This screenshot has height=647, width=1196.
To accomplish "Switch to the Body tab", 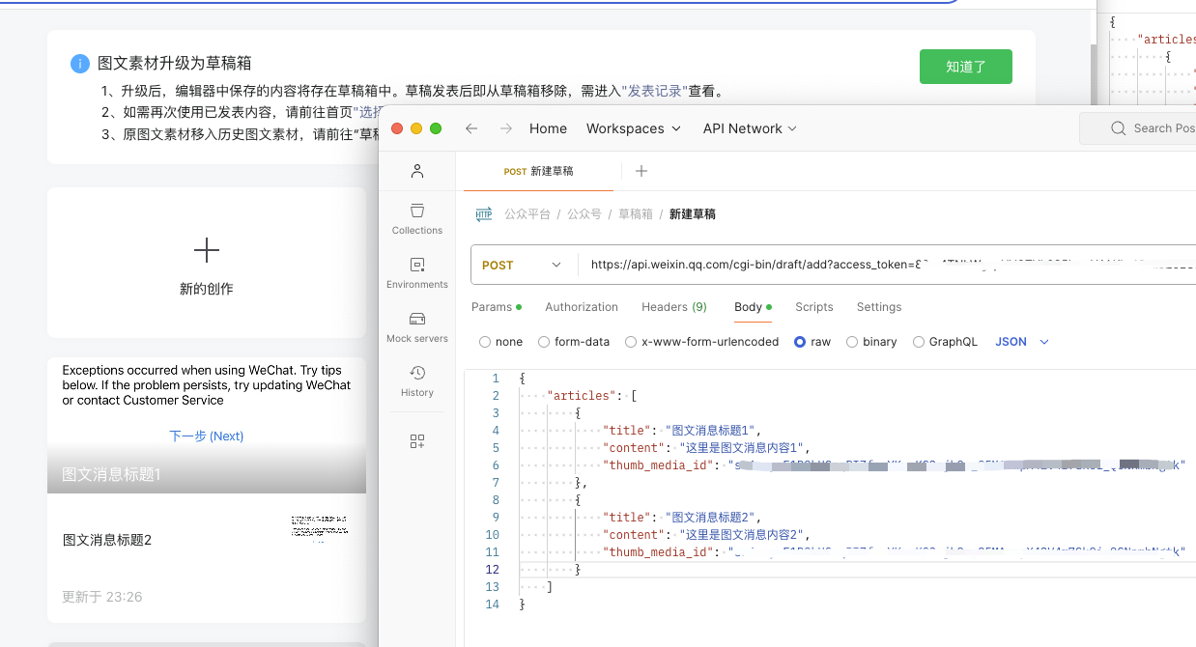I will (753, 307).
